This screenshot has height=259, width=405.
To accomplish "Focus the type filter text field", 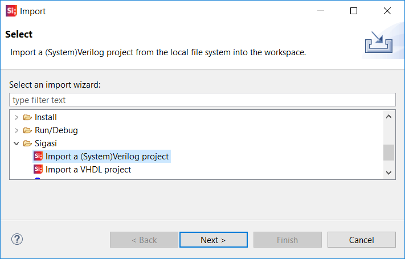I will [x=202, y=100].
